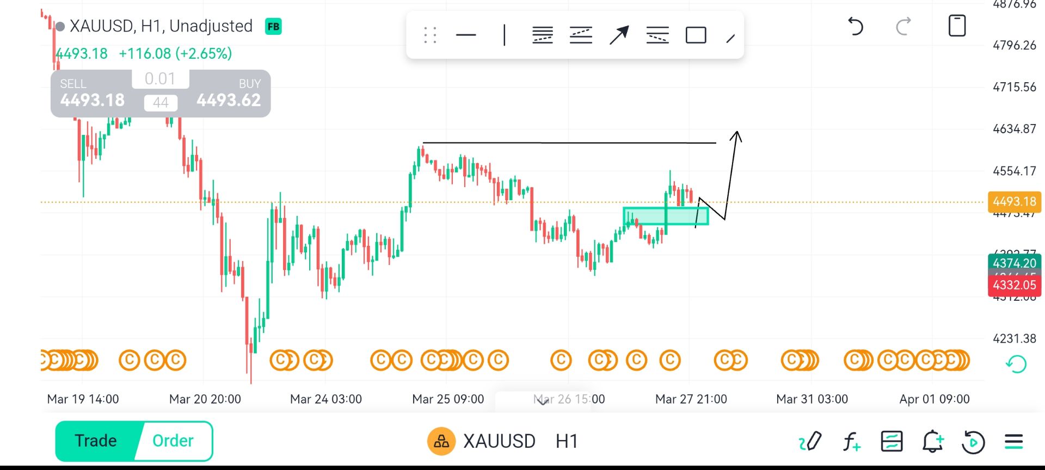Open the chart layout panels menu
Image resolution: width=1045 pixels, height=470 pixels.
click(892, 441)
